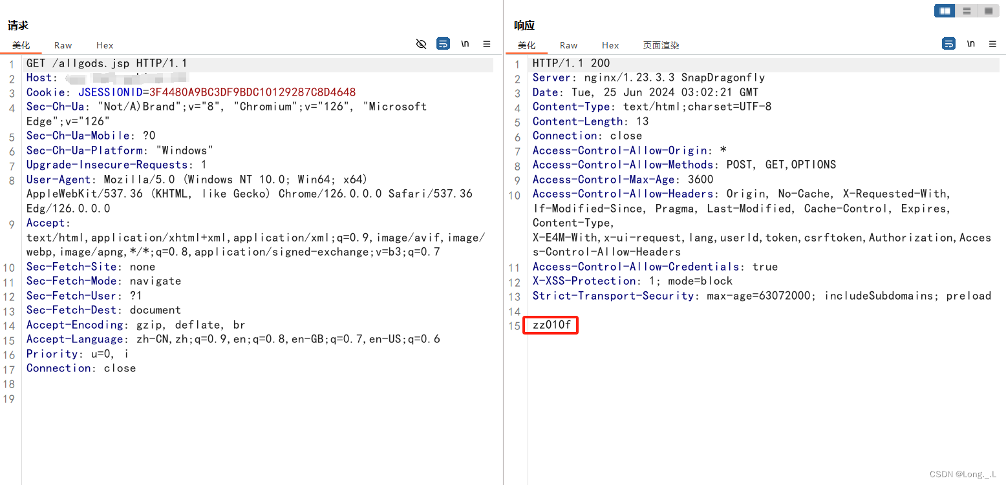Click the 'Access-Control-Max-Age: 3600' line
Screen dimensions: 1006x485
pos(623,180)
